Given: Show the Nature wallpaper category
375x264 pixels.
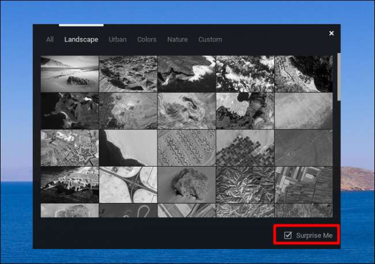Looking at the screenshot, I should (178, 40).
